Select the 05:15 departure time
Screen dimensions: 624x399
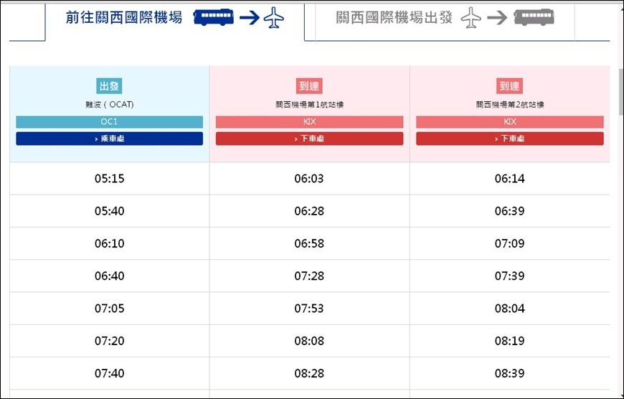point(110,179)
